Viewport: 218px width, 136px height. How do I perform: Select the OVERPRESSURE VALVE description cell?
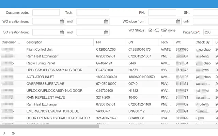tap(59, 84)
